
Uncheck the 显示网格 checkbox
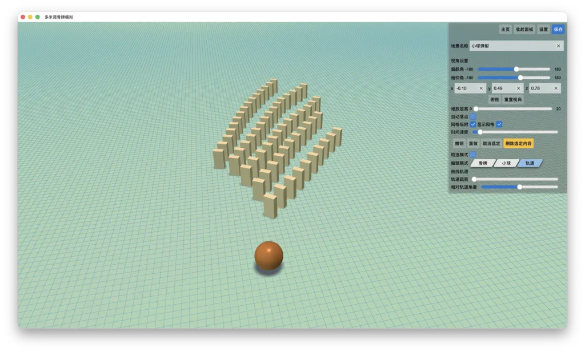point(499,124)
